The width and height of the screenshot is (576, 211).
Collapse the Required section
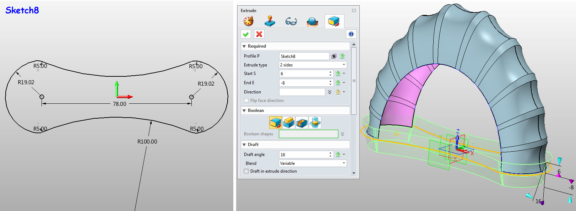point(244,46)
